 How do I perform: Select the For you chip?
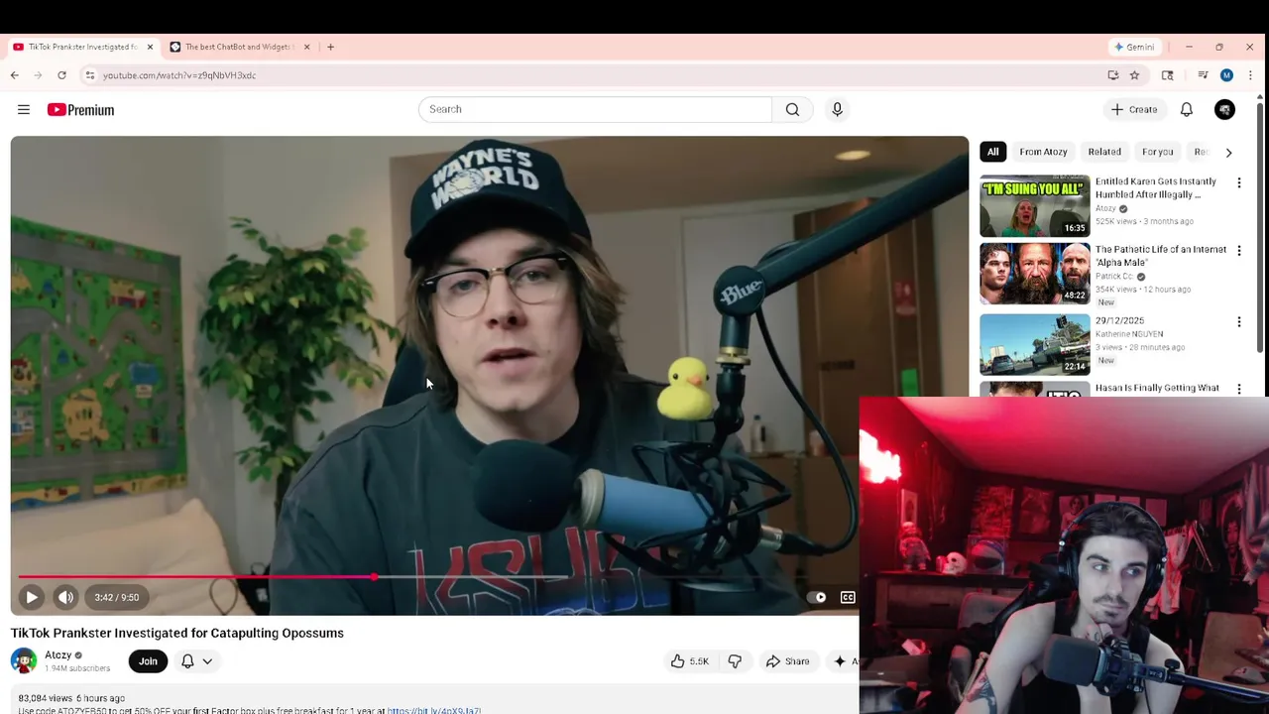point(1157,152)
